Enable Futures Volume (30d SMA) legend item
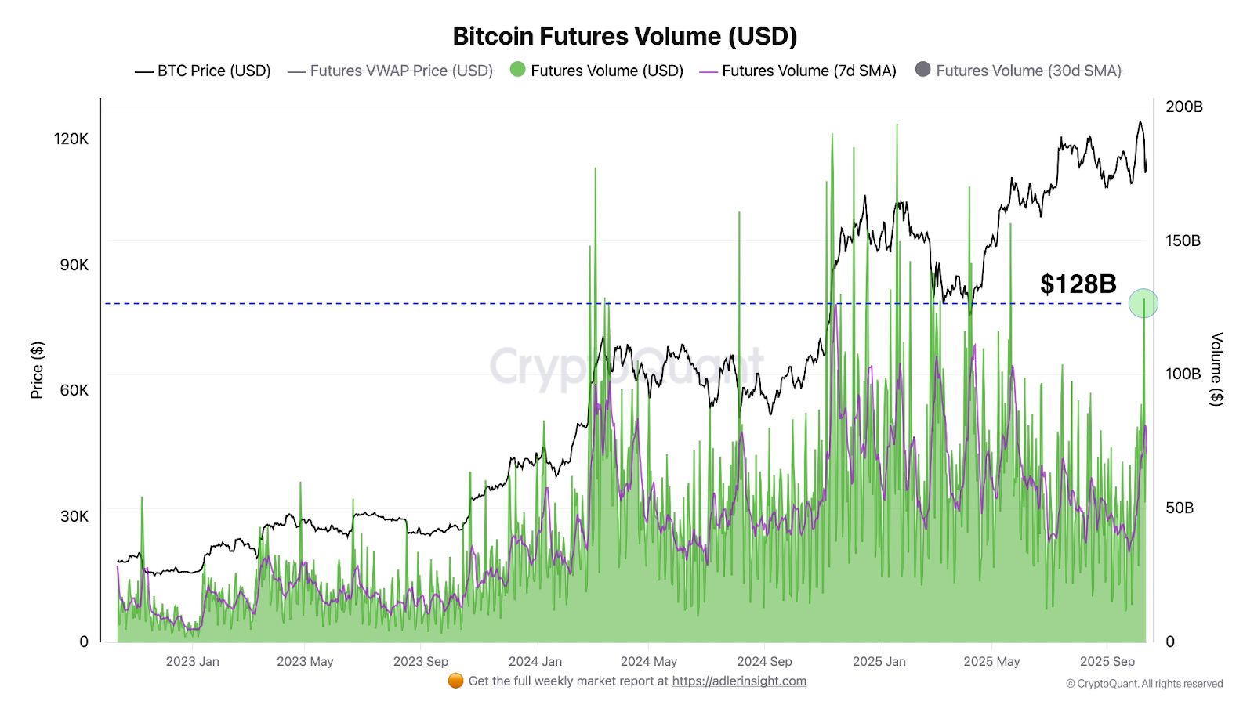Screen dimensions: 1254x705 pyautogui.click(x=1028, y=70)
